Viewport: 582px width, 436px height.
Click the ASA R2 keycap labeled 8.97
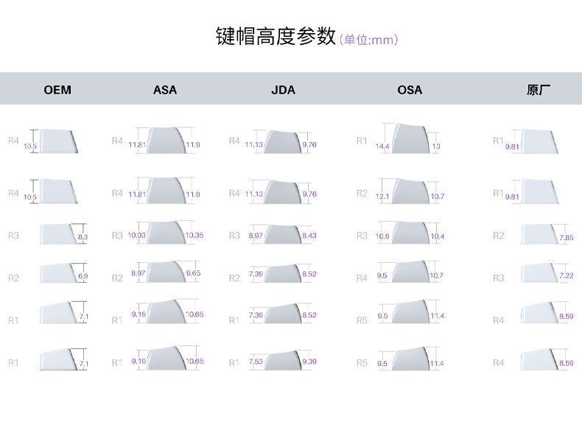(x=166, y=272)
